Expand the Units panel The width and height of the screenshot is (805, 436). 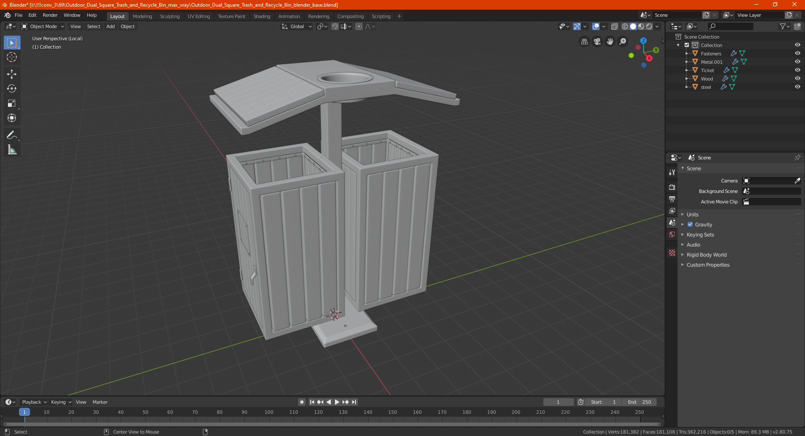point(692,214)
